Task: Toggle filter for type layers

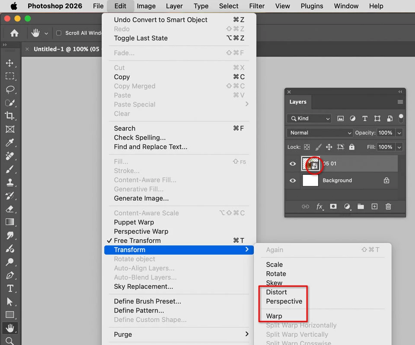Action: tap(365, 118)
